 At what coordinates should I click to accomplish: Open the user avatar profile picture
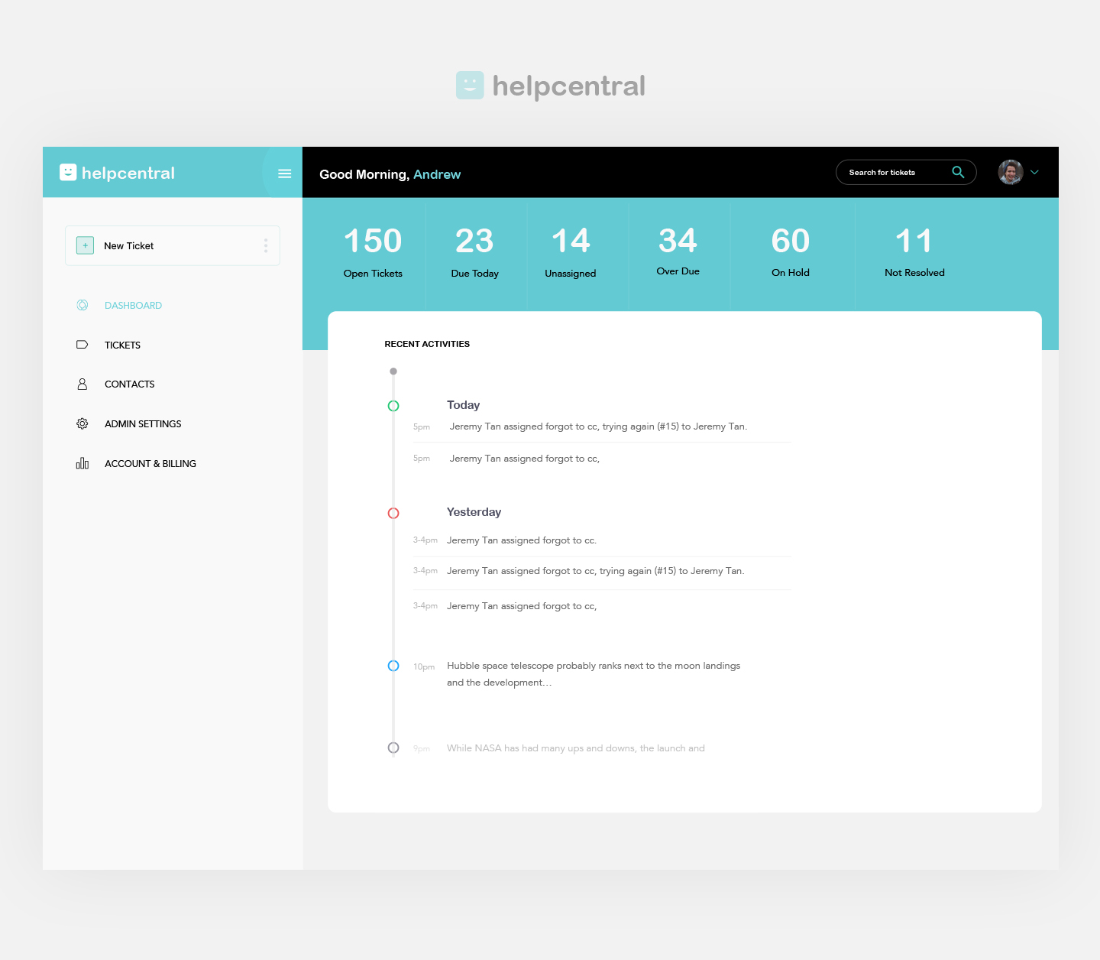coord(1011,172)
